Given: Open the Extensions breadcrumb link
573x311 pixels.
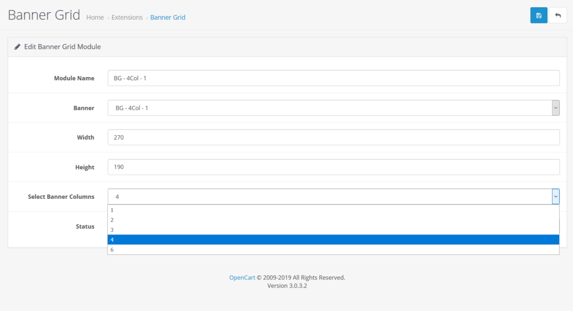Looking at the screenshot, I should tap(127, 17).
